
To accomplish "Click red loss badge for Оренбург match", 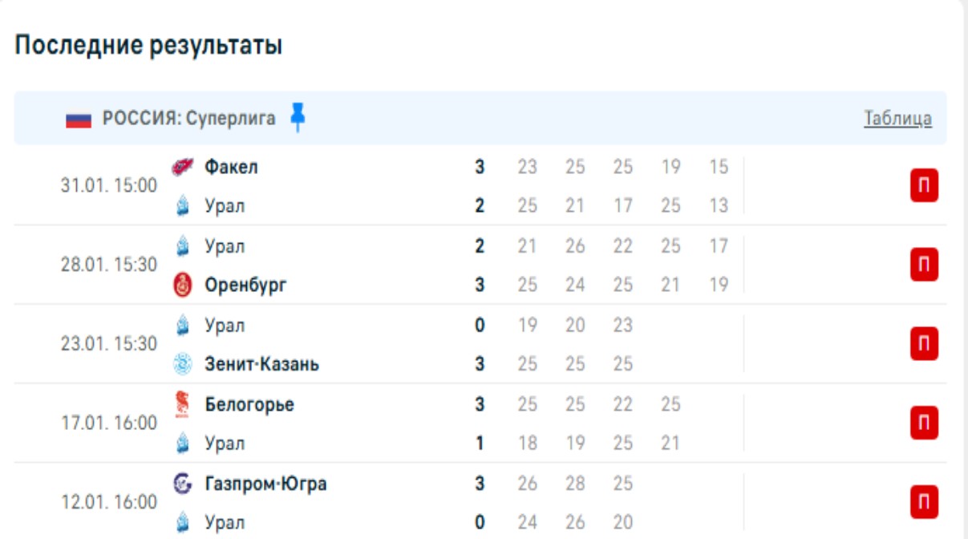I will [924, 265].
